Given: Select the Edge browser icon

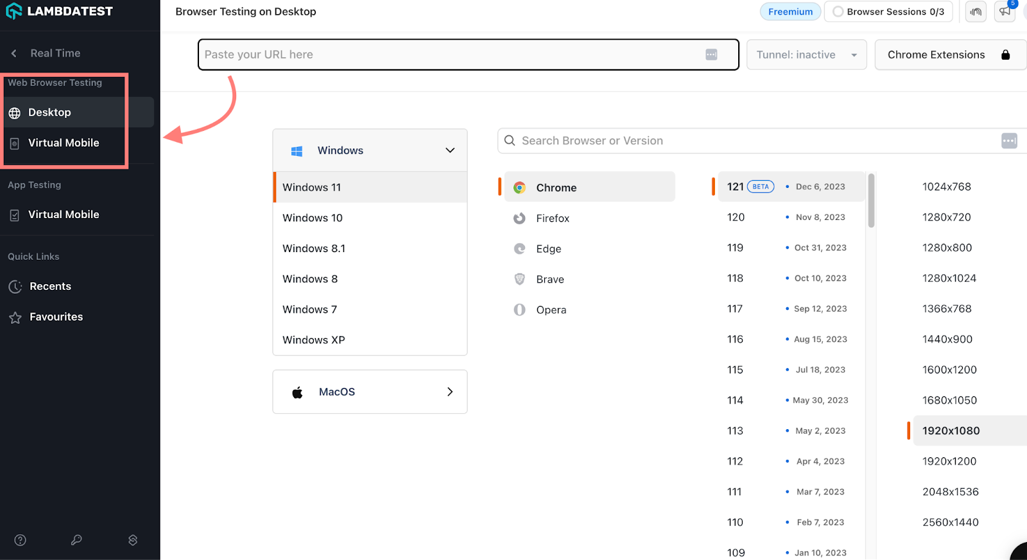Looking at the screenshot, I should pyautogui.click(x=519, y=249).
